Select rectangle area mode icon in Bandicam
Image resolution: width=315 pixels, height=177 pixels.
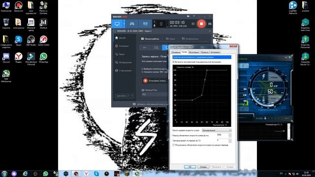pyautogui.click(x=156, y=48)
